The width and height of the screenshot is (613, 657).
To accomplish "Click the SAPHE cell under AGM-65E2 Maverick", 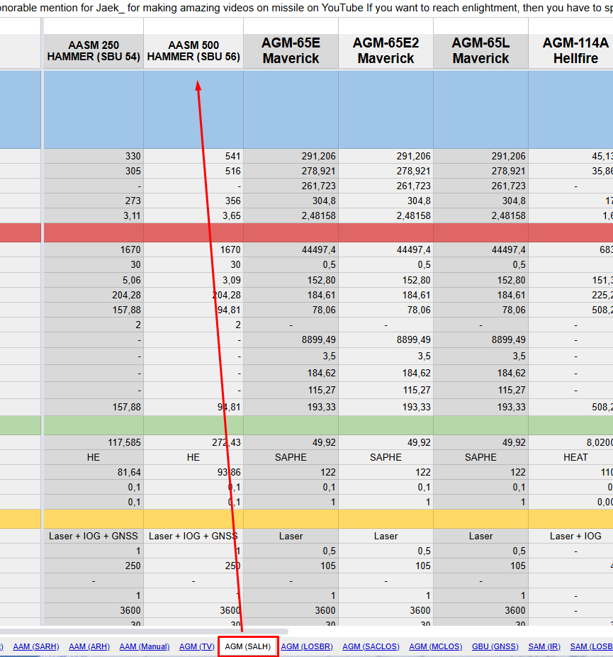I will click(386, 457).
